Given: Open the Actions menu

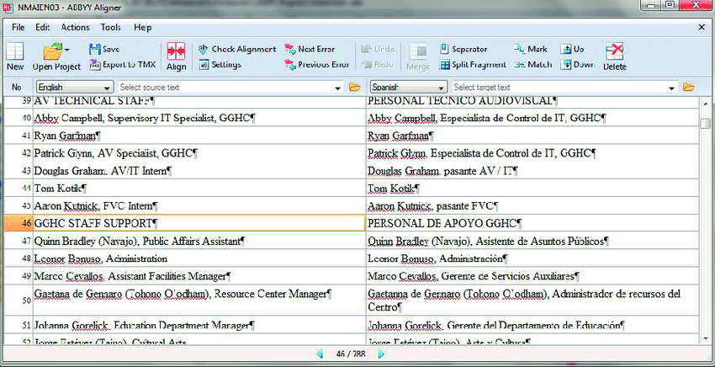Looking at the screenshot, I should [x=75, y=27].
